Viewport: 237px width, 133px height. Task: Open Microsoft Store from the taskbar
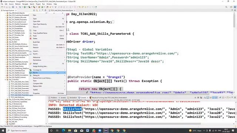[76, 130]
